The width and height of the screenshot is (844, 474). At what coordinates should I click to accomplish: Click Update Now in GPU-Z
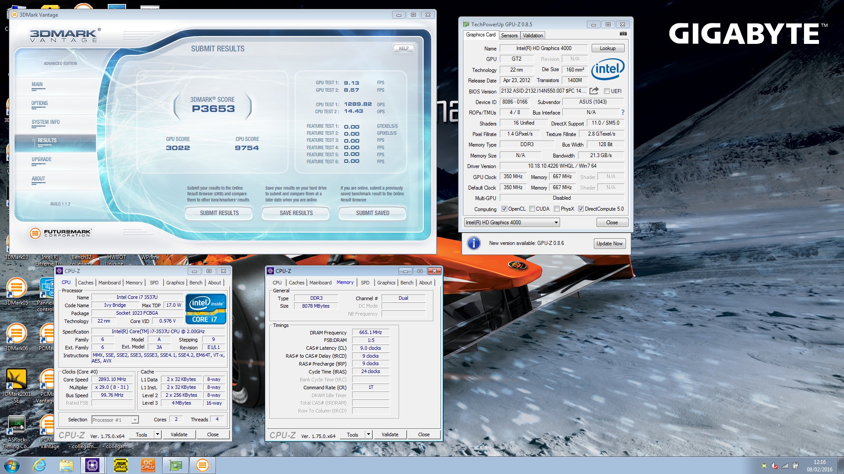[609, 244]
